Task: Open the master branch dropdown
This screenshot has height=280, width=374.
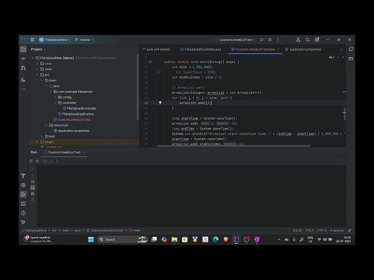Action: tap(84, 40)
